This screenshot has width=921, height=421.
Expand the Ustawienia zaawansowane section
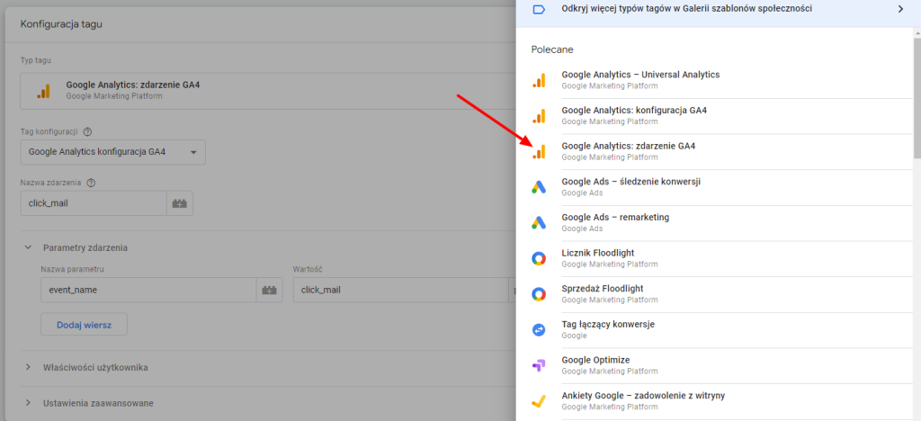pos(28,403)
